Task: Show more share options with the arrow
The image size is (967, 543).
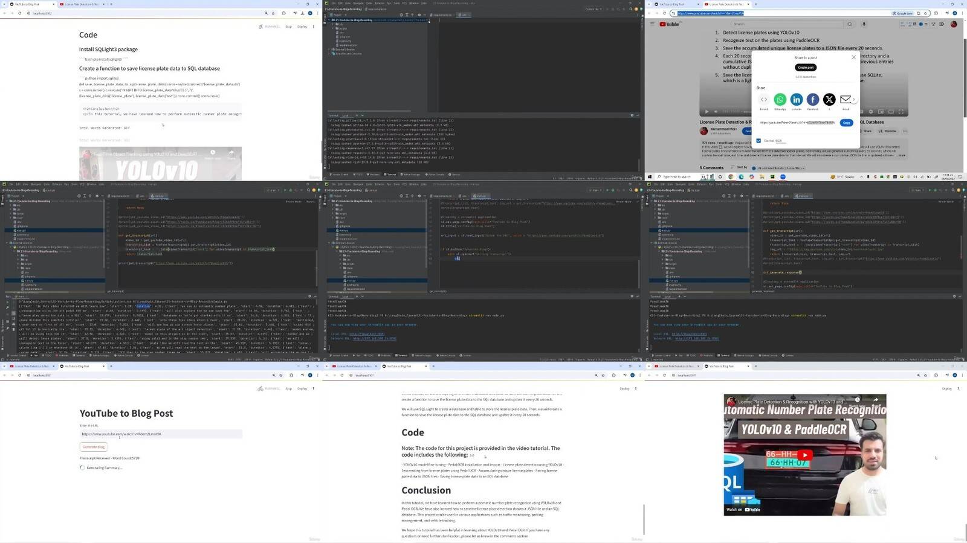Action: coord(855,100)
